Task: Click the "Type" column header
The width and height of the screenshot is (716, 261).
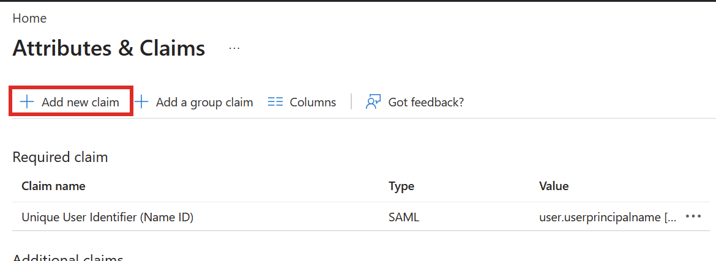Action: tap(401, 186)
